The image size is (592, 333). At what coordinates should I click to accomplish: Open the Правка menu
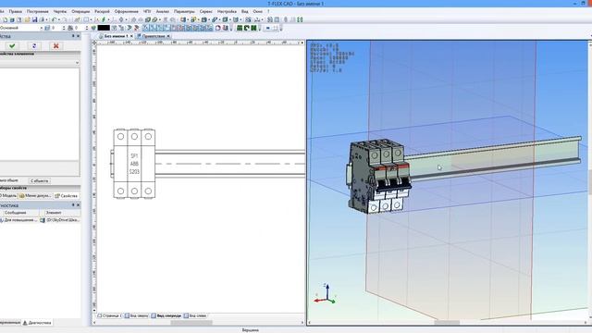pyautogui.click(x=15, y=12)
